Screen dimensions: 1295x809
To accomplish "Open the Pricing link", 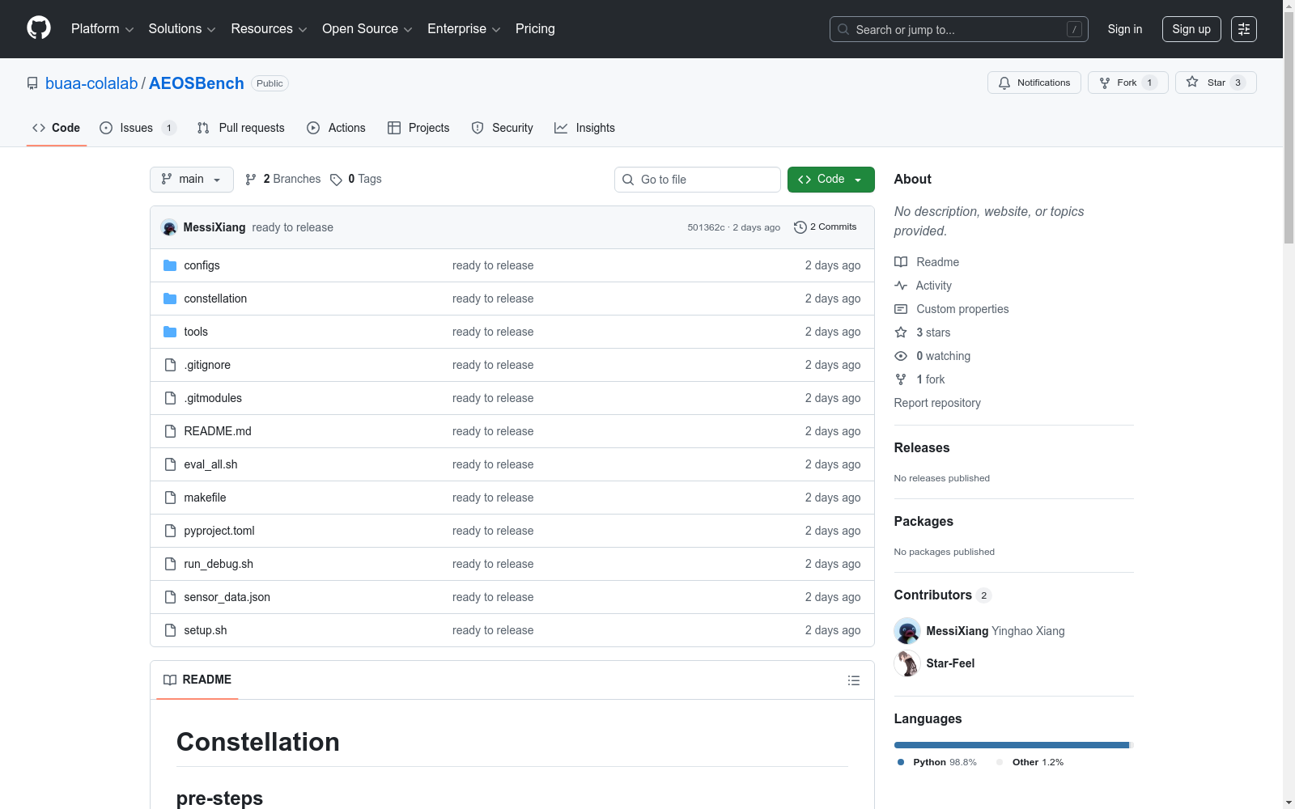I will 535,29.
